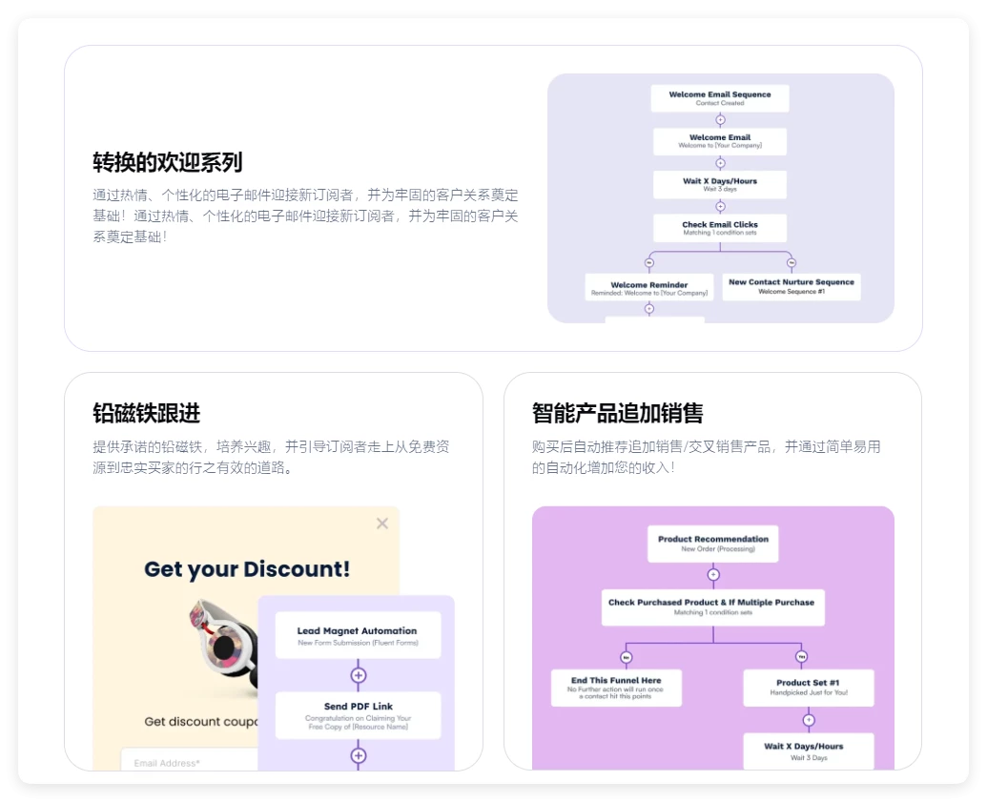Viewport: 987px width, 802px height.
Task: Open the Lead Magnet Automation trigger node
Action: (357, 635)
